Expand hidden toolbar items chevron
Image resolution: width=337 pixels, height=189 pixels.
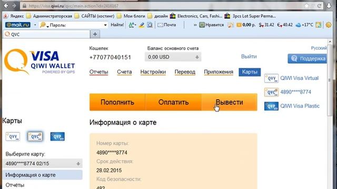pyautogui.click(x=195, y=25)
